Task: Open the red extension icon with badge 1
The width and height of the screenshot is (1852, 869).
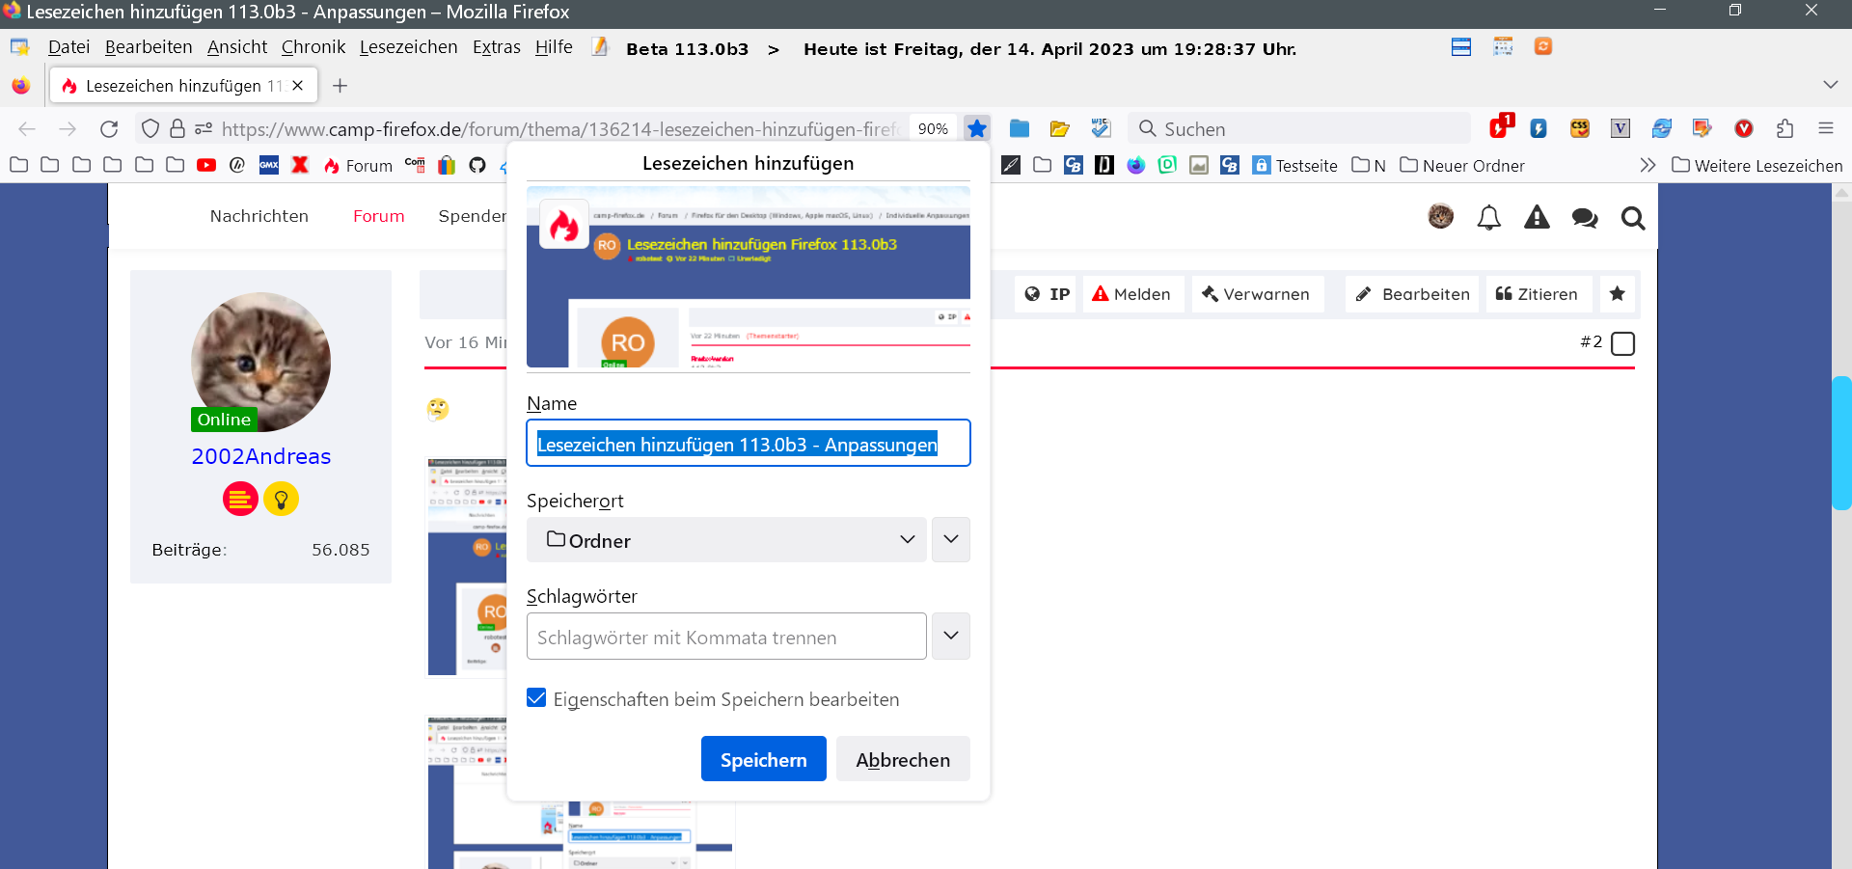Action: (x=1501, y=126)
